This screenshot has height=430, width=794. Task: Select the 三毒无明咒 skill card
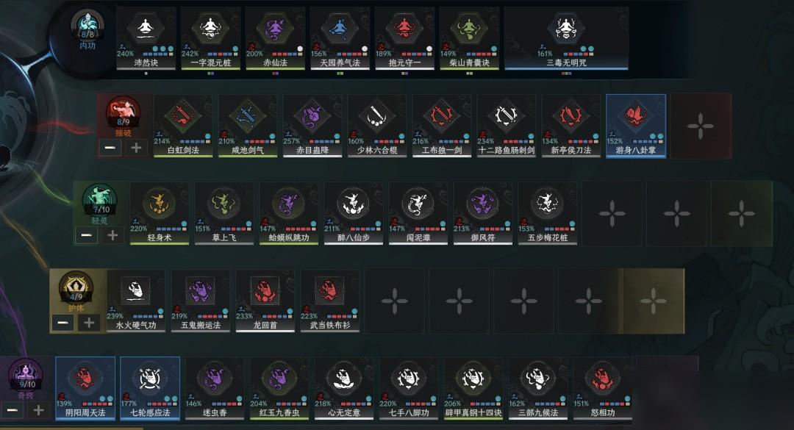pos(566,38)
